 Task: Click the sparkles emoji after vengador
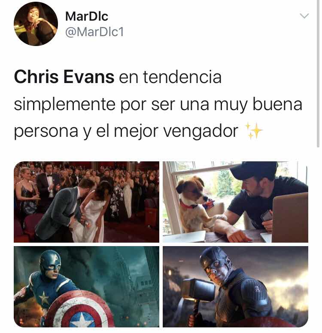point(254,131)
